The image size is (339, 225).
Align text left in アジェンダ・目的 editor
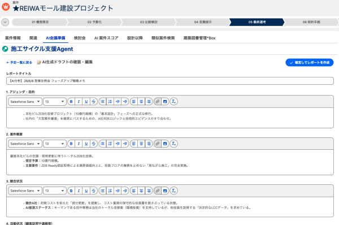click(x=134, y=101)
